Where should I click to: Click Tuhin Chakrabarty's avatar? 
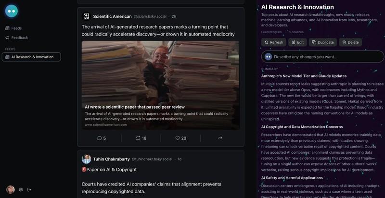[86, 159]
